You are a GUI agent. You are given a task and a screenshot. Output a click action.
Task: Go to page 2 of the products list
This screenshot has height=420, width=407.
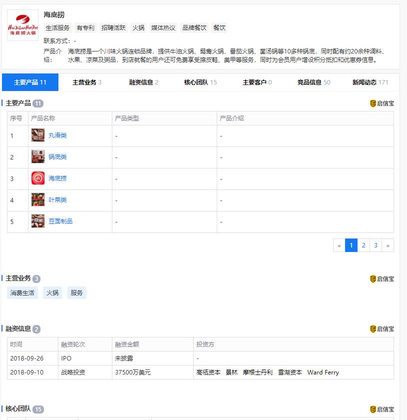coord(363,245)
